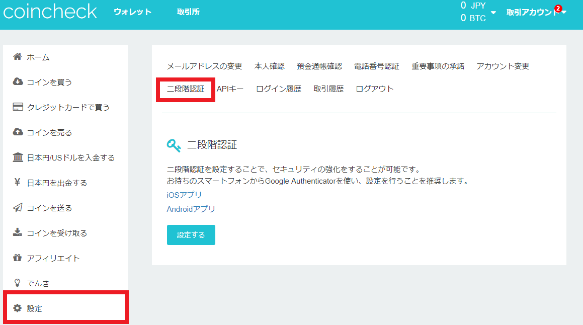The height and width of the screenshot is (325, 583).
Task: Click the ログアウト tab
Action: pos(374,89)
